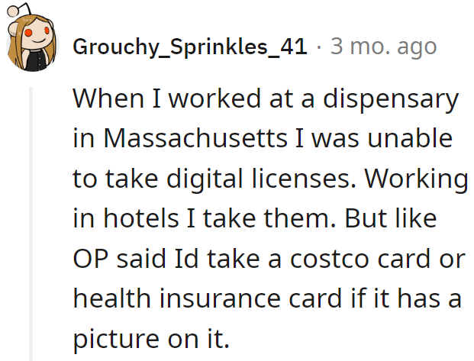The width and height of the screenshot is (474, 361).
Task: Click the first line starting "When I worked"
Action: coord(266,99)
